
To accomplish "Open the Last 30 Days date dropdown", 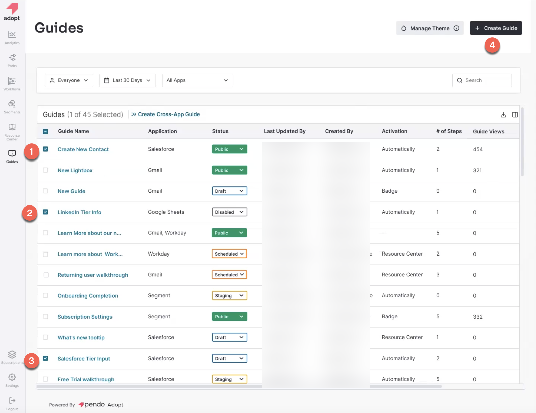I will [128, 80].
